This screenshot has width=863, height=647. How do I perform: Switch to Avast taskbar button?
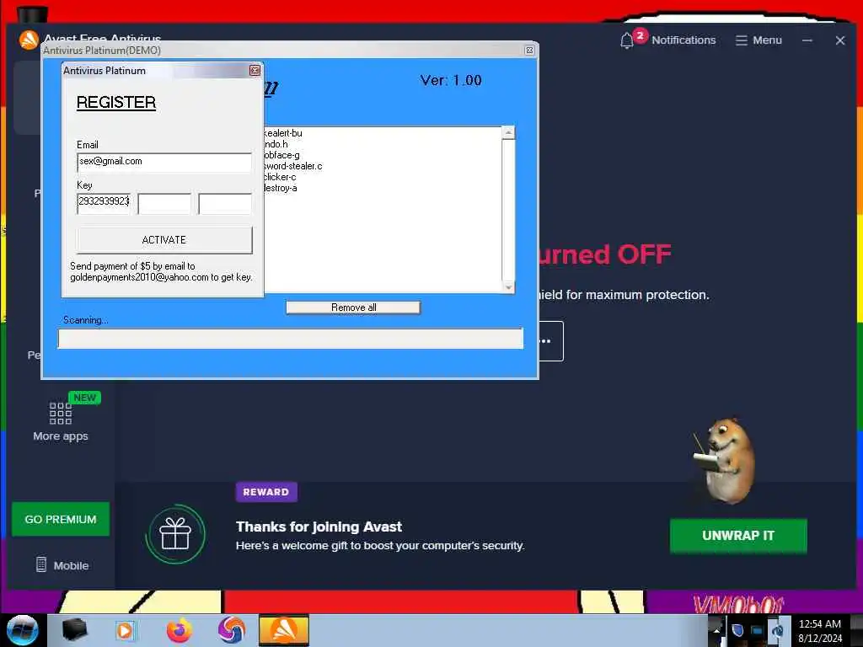[x=284, y=630]
